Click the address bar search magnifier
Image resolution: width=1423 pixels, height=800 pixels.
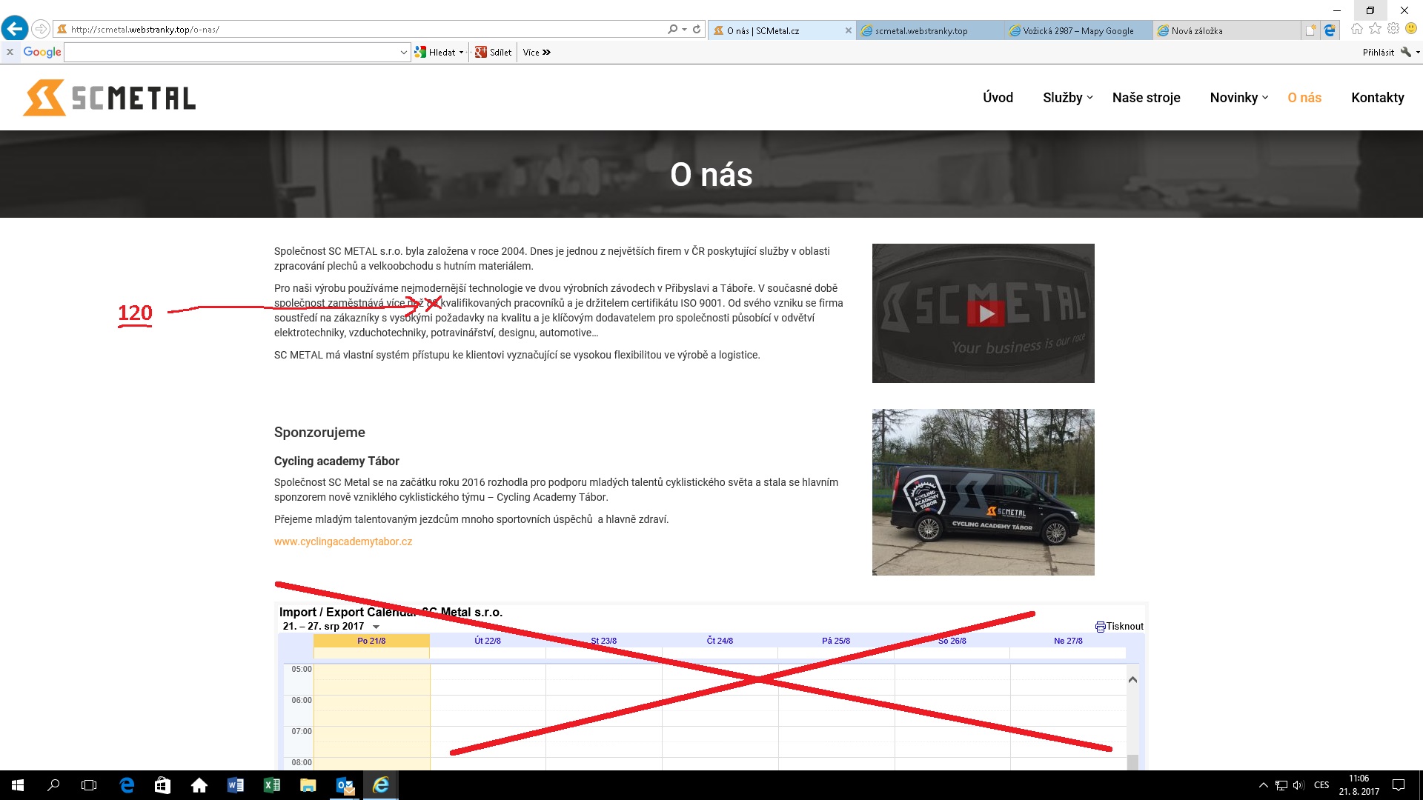(x=672, y=30)
